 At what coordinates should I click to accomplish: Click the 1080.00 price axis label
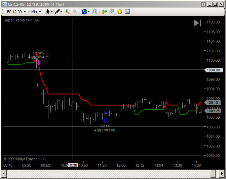click(x=213, y=156)
